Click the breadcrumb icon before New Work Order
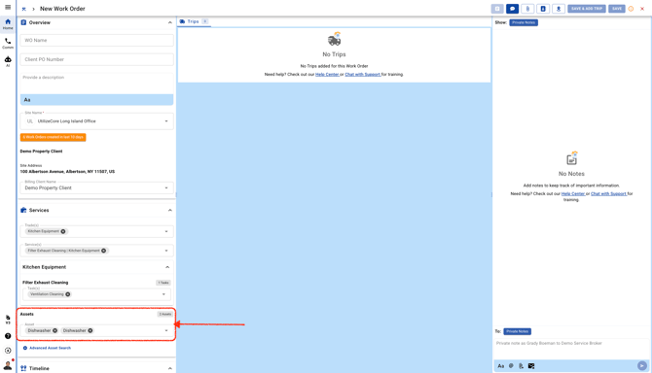This screenshot has height=373, width=652. (23, 9)
